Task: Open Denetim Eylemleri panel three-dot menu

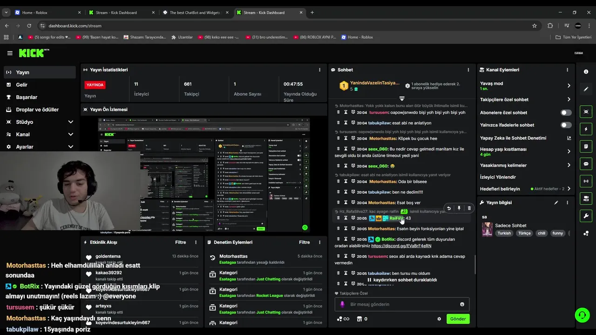Action: click(319, 242)
